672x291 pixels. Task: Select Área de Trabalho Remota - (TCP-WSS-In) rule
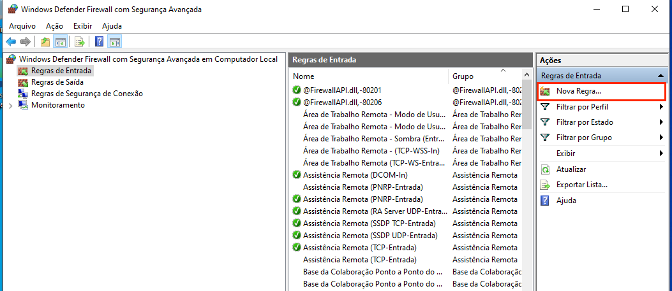(x=371, y=150)
